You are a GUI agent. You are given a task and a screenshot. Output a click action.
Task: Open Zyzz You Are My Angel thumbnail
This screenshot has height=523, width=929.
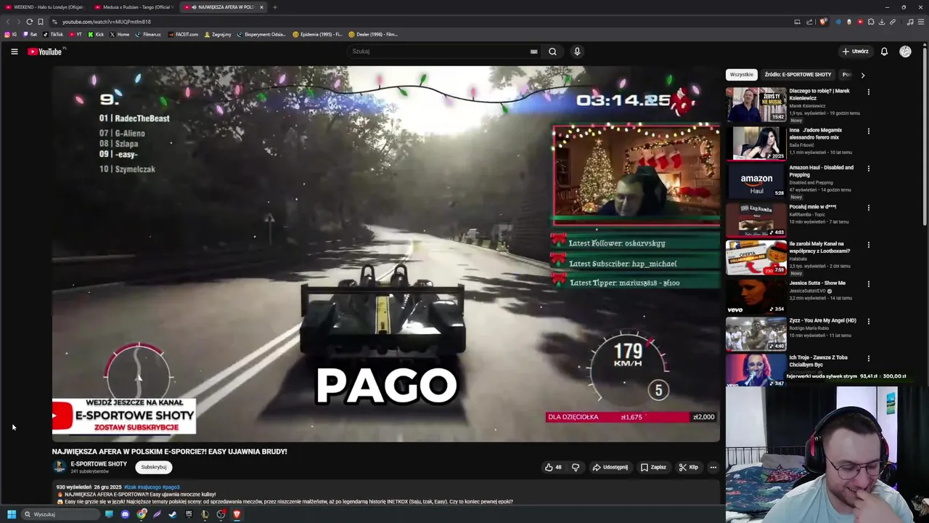(x=756, y=334)
